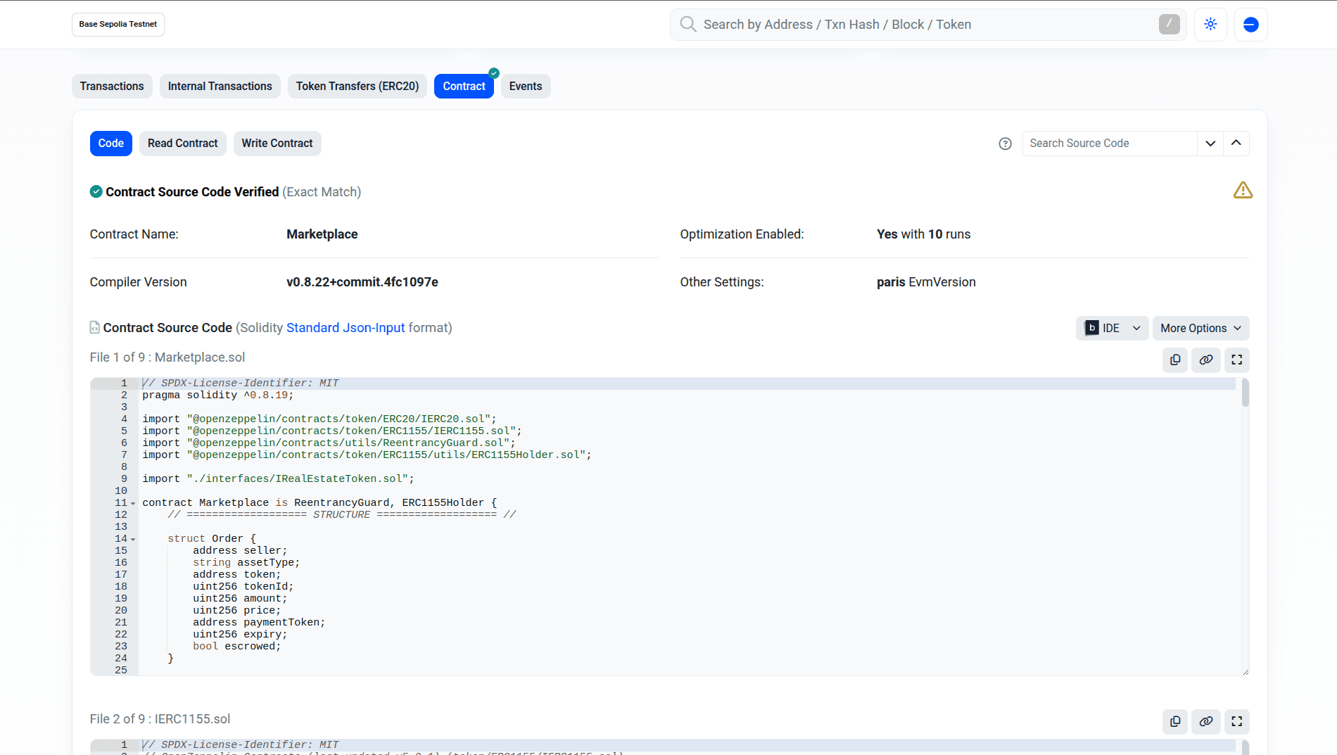Click the file icon beside Contract Source Code
The width and height of the screenshot is (1337, 755).
[94, 327]
